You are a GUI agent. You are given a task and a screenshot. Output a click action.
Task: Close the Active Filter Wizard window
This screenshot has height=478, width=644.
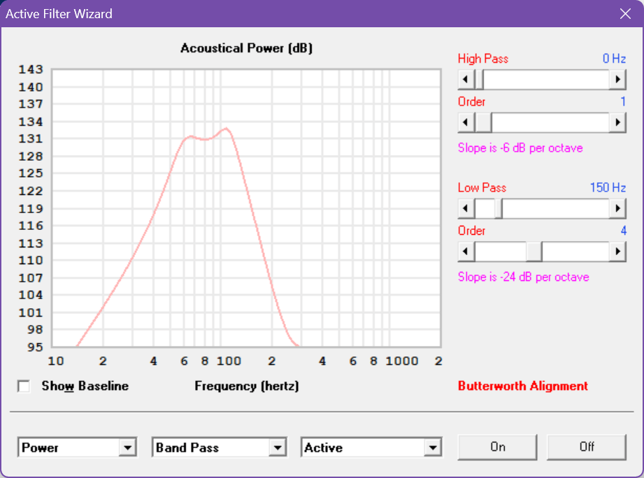626,14
